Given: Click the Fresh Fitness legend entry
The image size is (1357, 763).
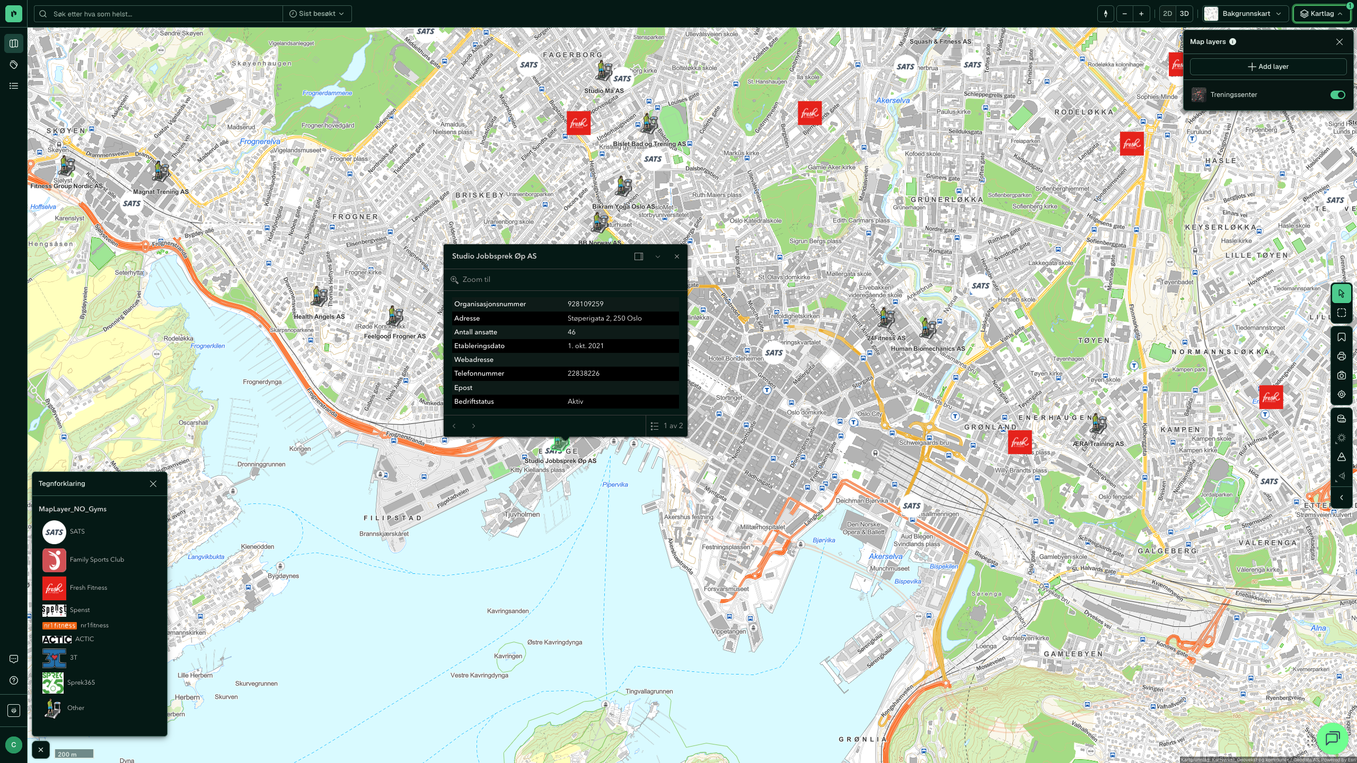Looking at the screenshot, I should pyautogui.click(x=75, y=588).
